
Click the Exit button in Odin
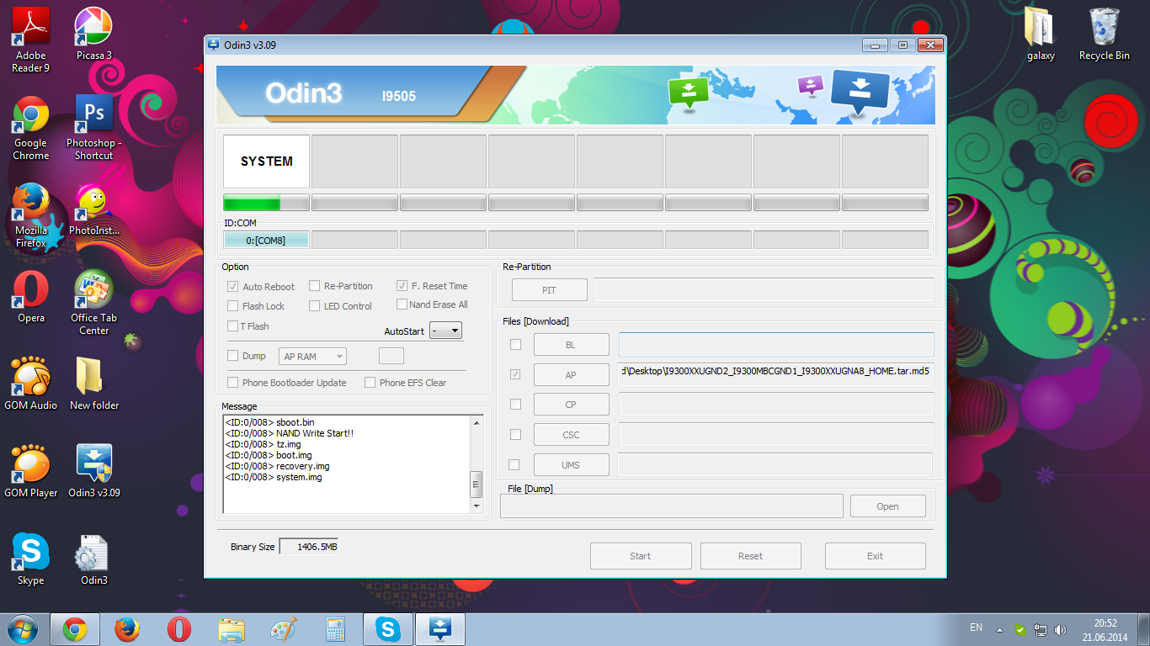[x=876, y=556]
